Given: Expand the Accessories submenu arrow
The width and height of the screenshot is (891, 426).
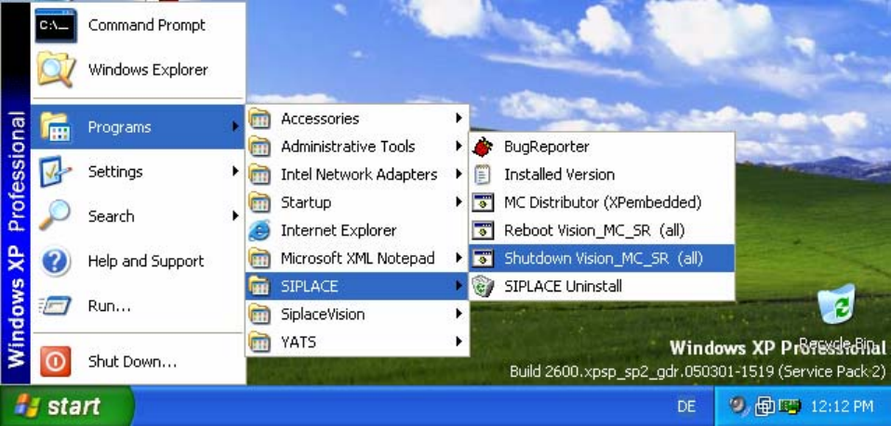Looking at the screenshot, I should 458,118.
